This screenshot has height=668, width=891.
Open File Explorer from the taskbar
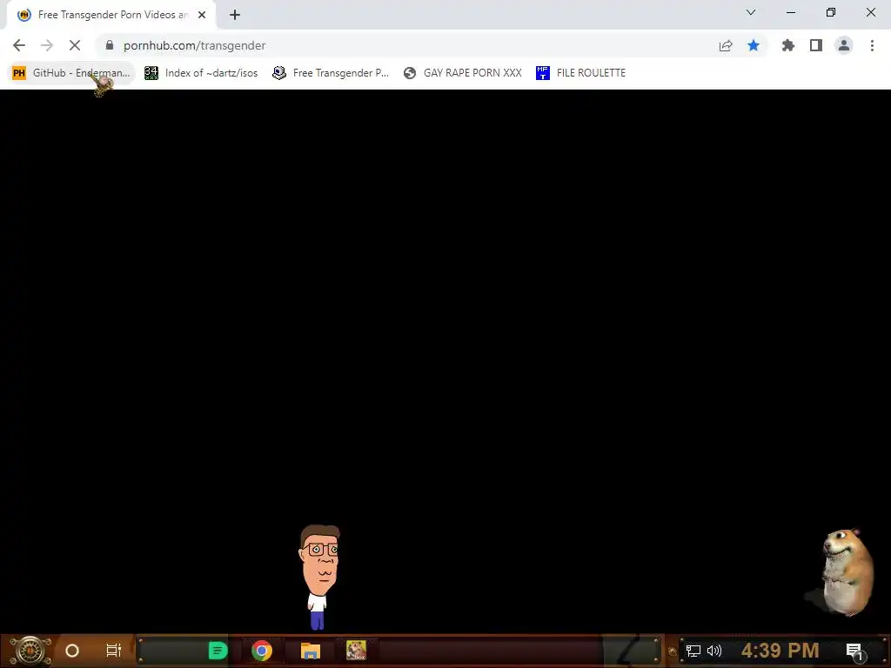[x=311, y=651]
